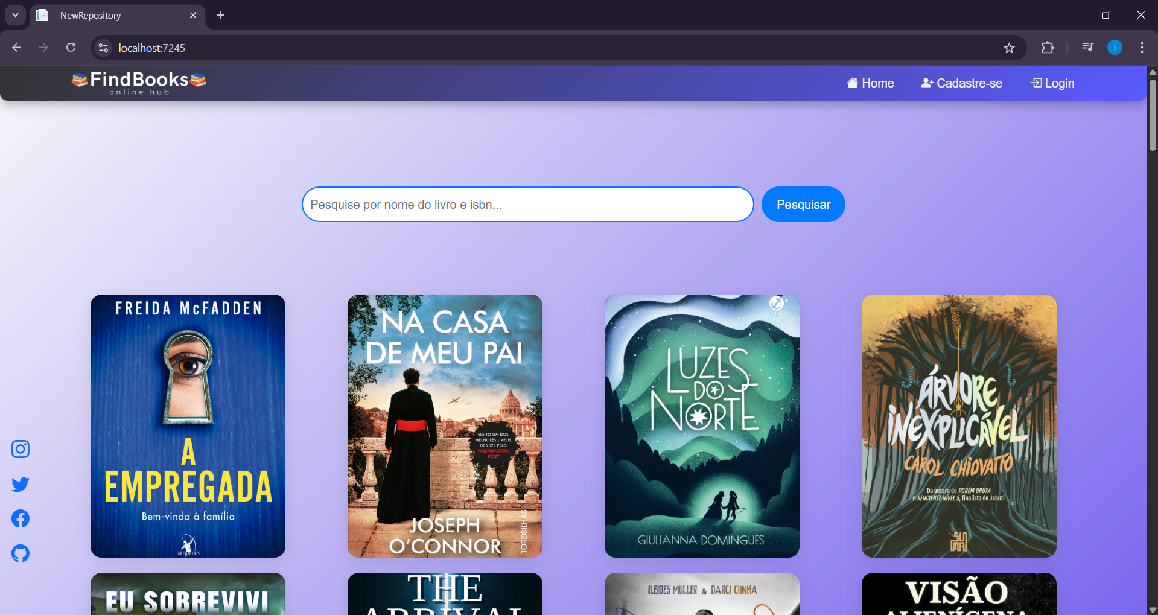The width and height of the screenshot is (1158, 615).
Task: Reload the page with refresh icon
Action: pos(71,48)
